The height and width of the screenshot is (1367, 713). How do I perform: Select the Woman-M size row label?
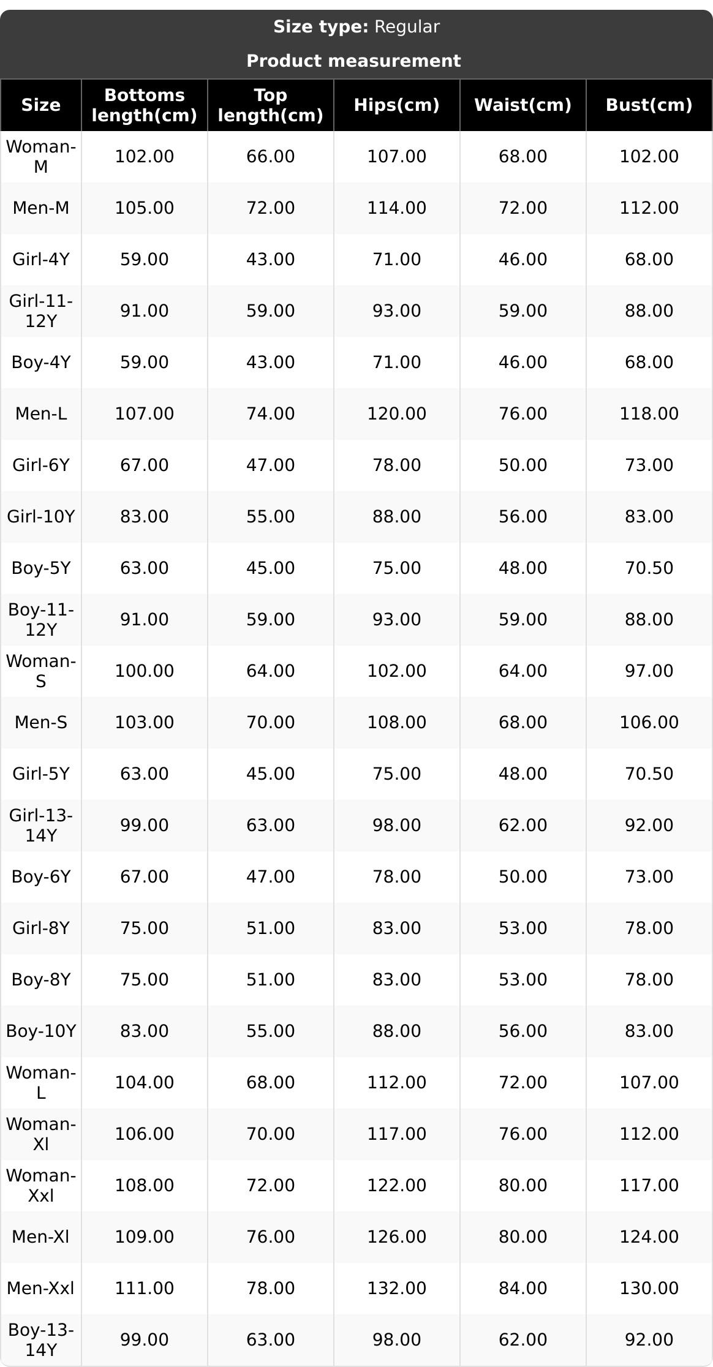[x=41, y=156]
